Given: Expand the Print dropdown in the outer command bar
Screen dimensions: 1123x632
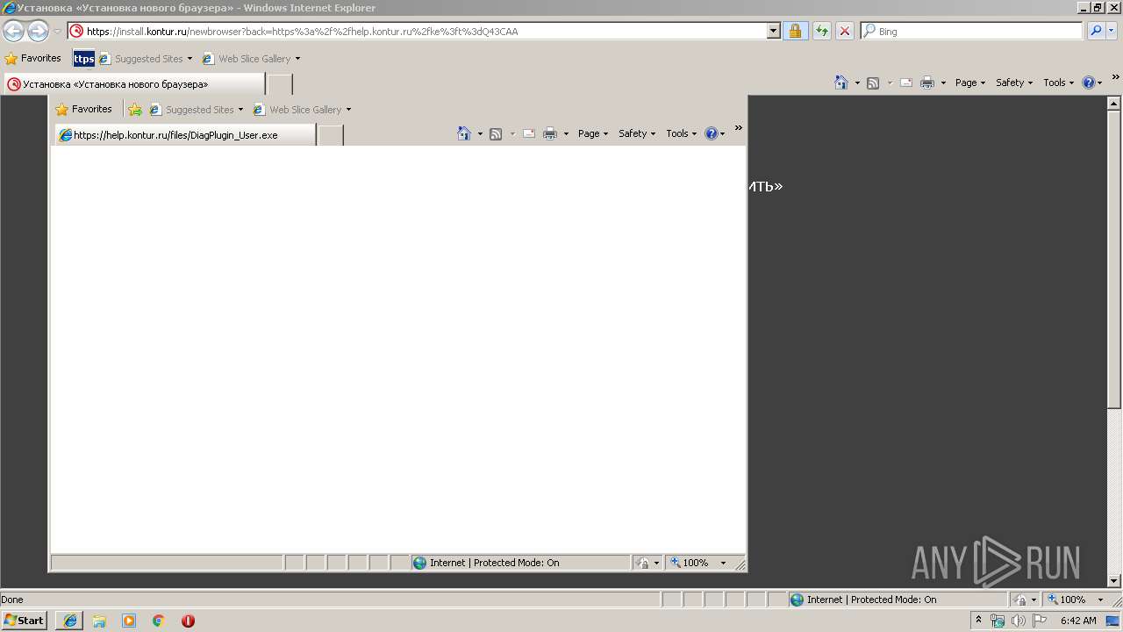Looking at the screenshot, I should pos(943,83).
